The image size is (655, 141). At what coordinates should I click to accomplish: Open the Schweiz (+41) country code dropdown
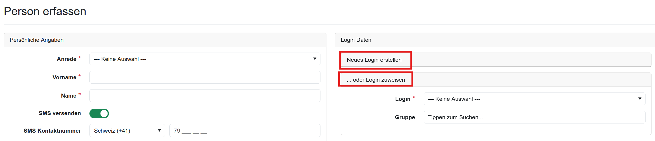(x=127, y=131)
